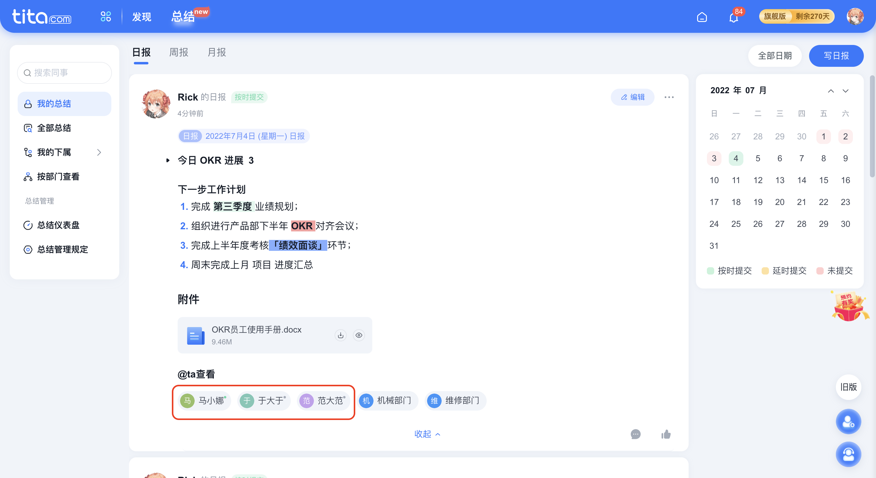Open notifications bell with 84 badge
This screenshot has width=876, height=478.
(735, 16)
